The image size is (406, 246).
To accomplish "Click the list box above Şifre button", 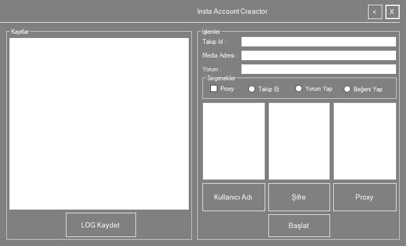I will [x=299, y=141].
